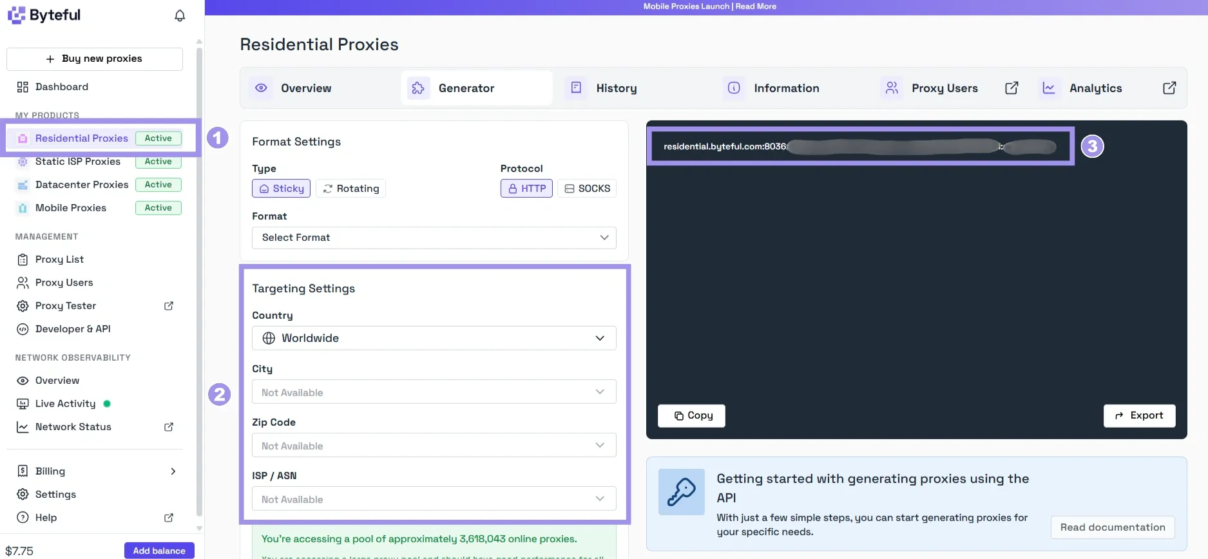Viewport: 1208px width, 559px height.
Task: Open the Zip Code dropdown
Action: (434, 445)
